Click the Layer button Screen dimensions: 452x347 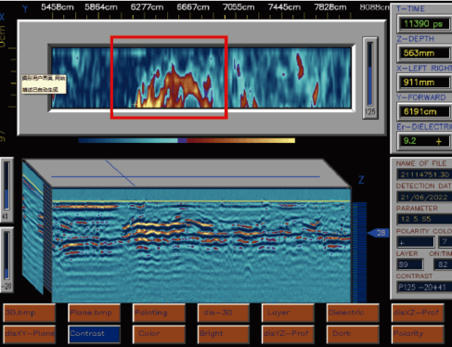(288, 313)
